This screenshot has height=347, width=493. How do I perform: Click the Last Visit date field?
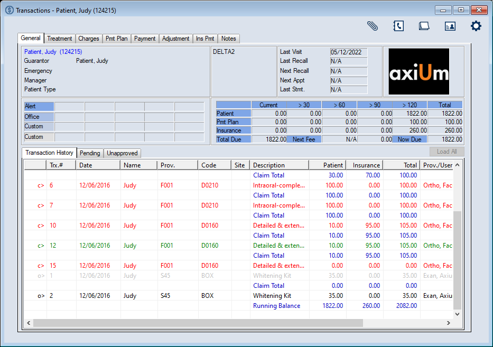pos(348,52)
